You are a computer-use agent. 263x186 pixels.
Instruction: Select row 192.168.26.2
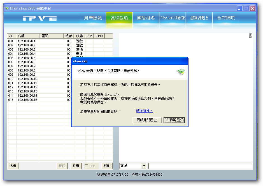pos(60,45)
